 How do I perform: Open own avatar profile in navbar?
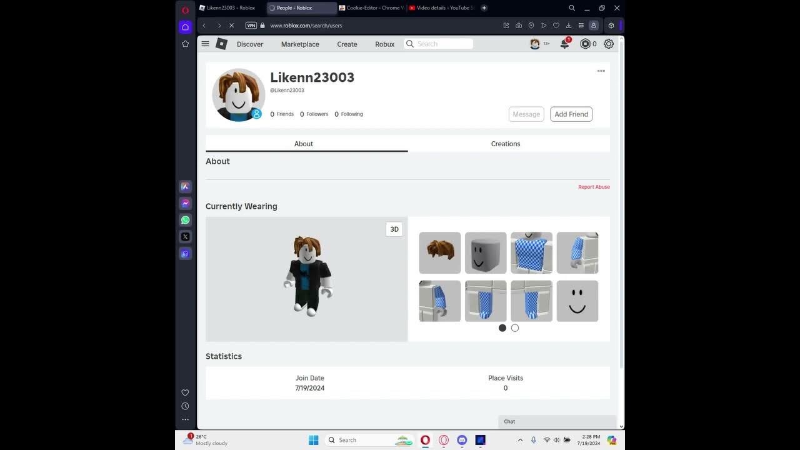coord(535,44)
